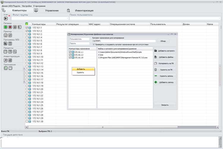Switch to the Управление tab
This screenshot has height=149, width=223.
point(52,10)
